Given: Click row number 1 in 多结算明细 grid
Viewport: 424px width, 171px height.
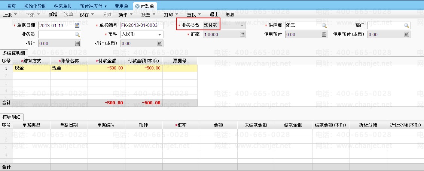Looking at the screenshot, I should pyautogui.click(x=6, y=68).
